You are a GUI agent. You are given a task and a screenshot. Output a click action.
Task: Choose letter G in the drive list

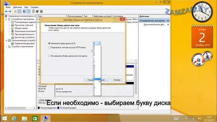pyautogui.click(x=97, y=53)
